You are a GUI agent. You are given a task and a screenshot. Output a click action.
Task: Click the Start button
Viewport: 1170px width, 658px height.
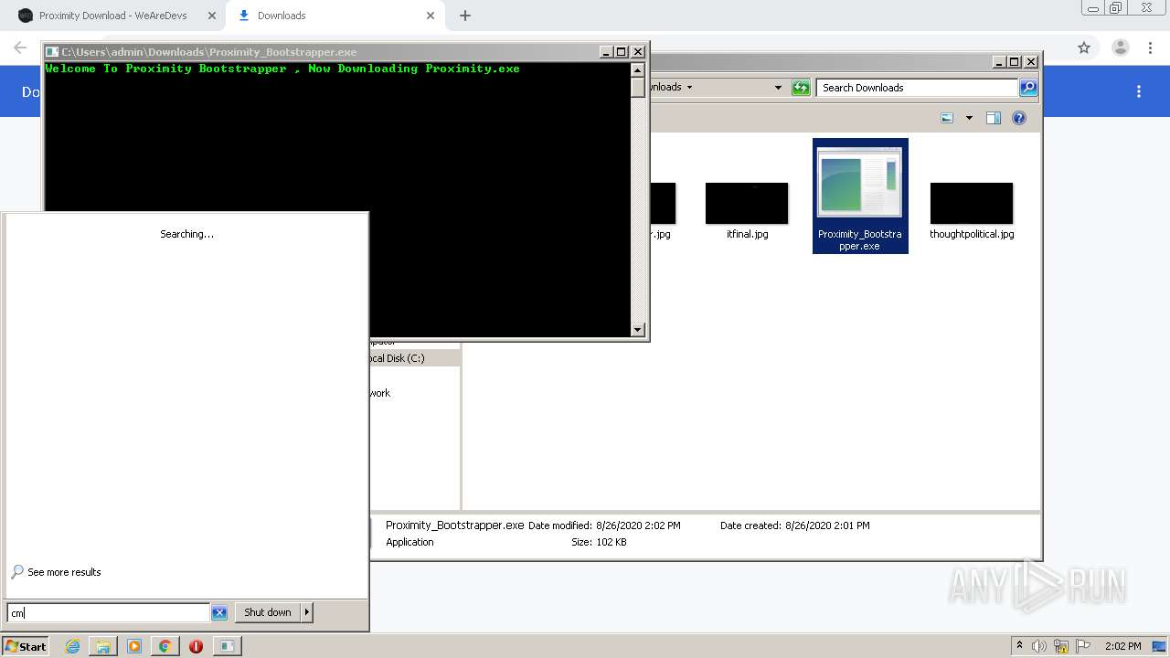click(26, 646)
